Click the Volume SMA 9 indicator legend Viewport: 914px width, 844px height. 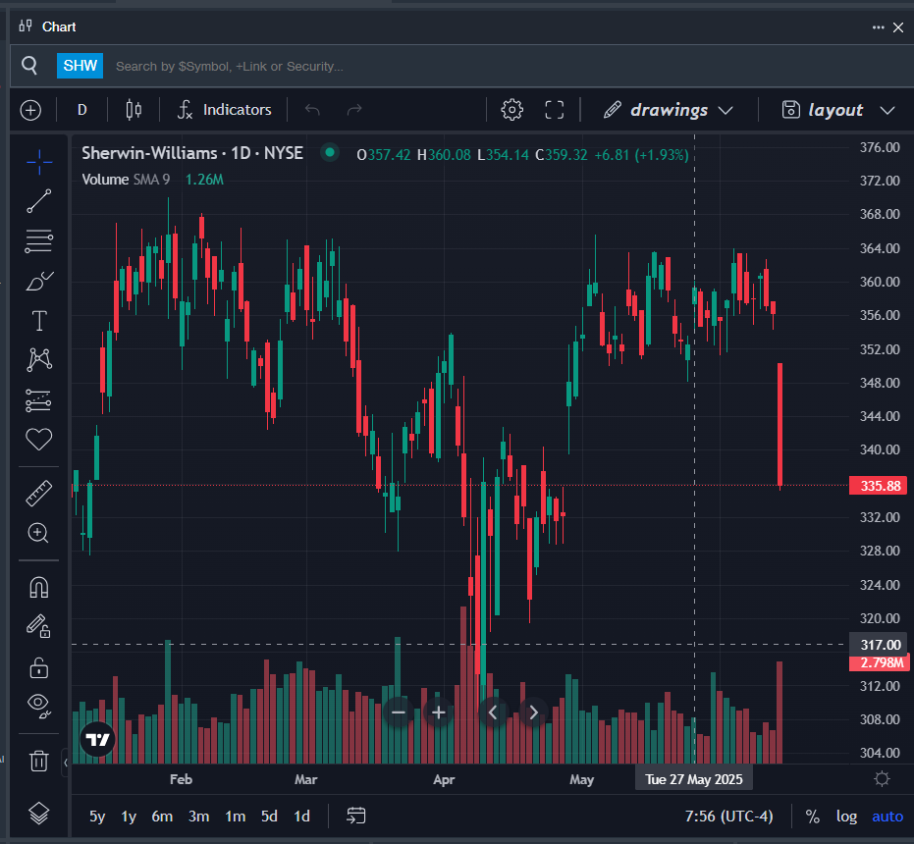126,180
